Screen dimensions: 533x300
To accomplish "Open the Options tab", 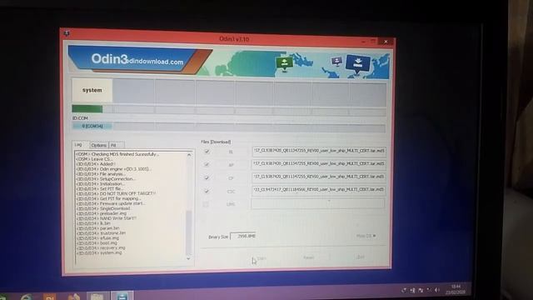I will (98, 145).
